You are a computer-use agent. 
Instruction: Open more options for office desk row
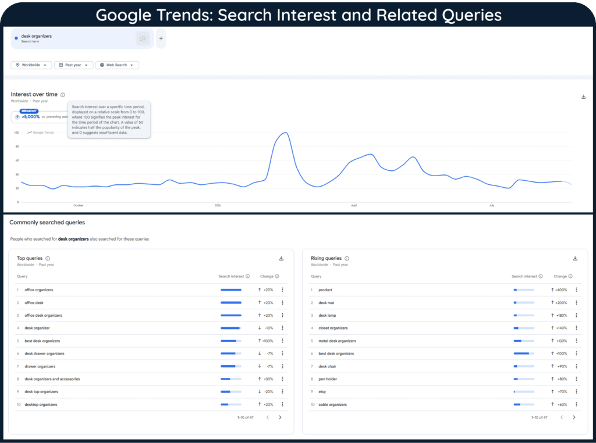click(x=282, y=302)
